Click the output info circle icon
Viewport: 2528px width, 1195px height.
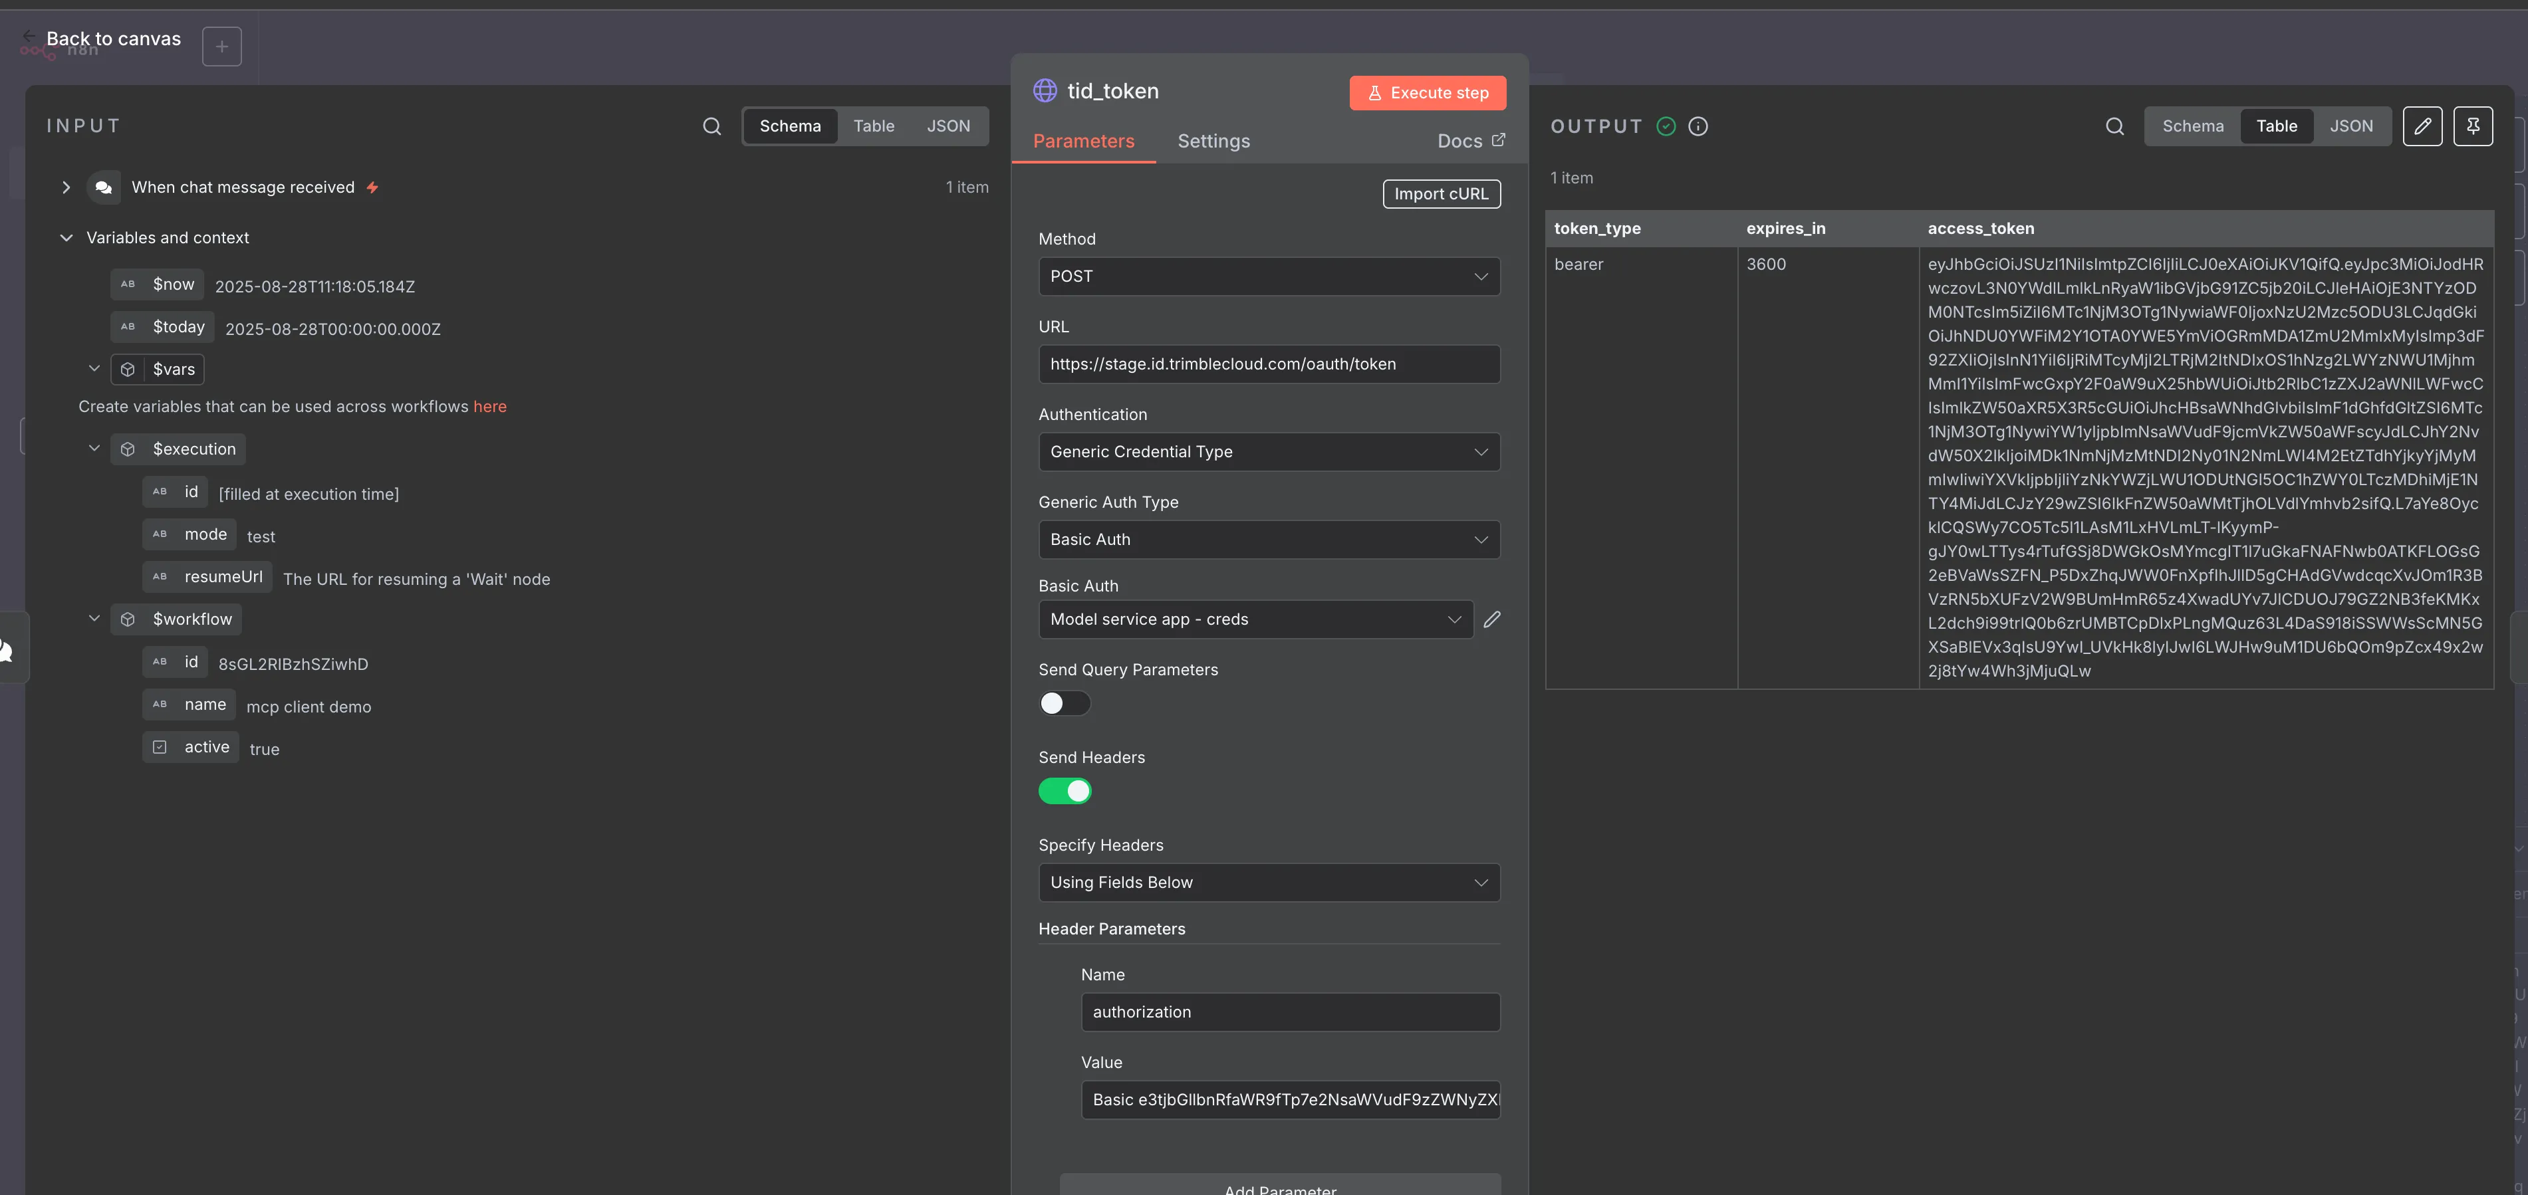[1698, 126]
